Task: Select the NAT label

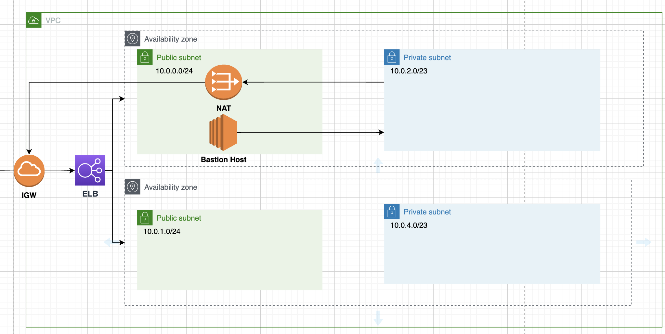Action: tap(224, 108)
